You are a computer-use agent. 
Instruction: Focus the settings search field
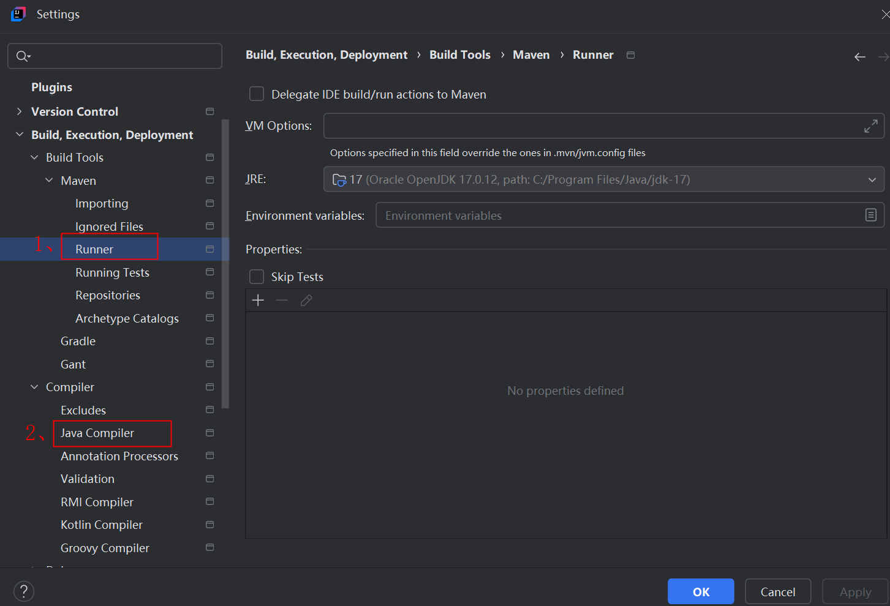pos(115,56)
